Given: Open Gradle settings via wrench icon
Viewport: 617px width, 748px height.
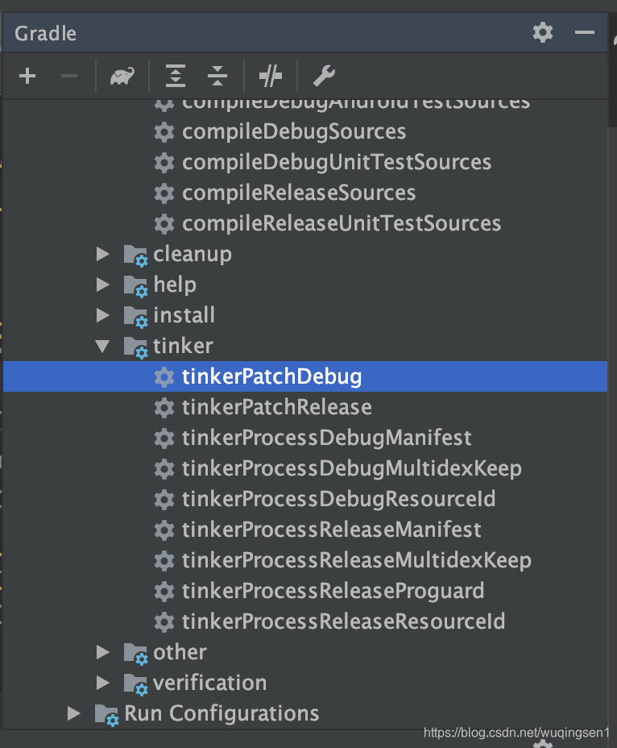Looking at the screenshot, I should click(324, 76).
